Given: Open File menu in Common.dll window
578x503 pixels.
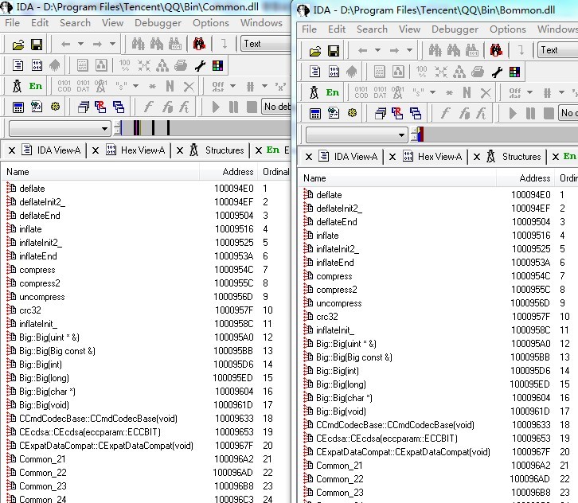Looking at the screenshot, I should (x=13, y=23).
